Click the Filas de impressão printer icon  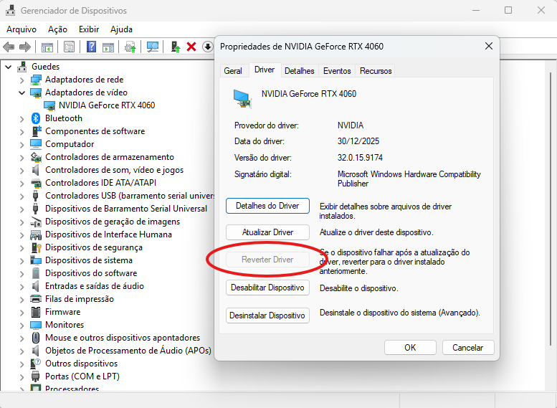pos(36,299)
